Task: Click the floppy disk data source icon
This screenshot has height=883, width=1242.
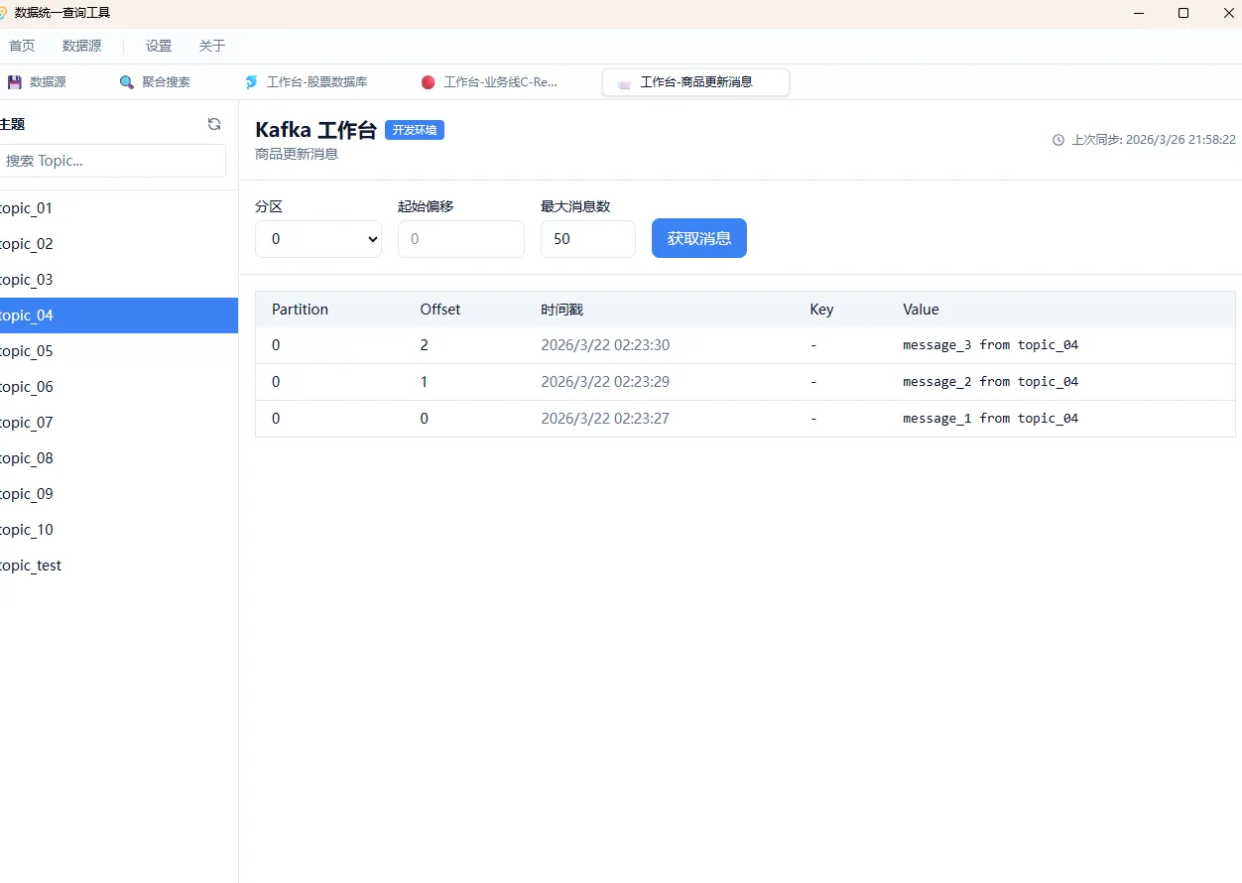Action: coord(15,82)
